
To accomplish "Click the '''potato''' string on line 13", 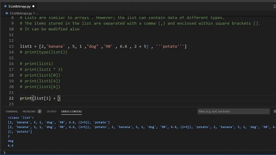I will (x=170, y=46).
